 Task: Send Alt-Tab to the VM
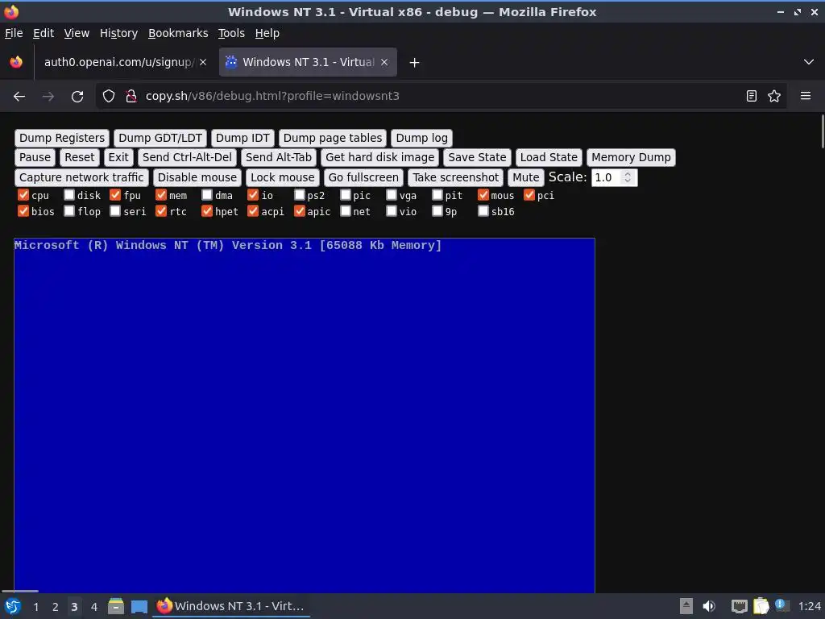pyautogui.click(x=278, y=157)
